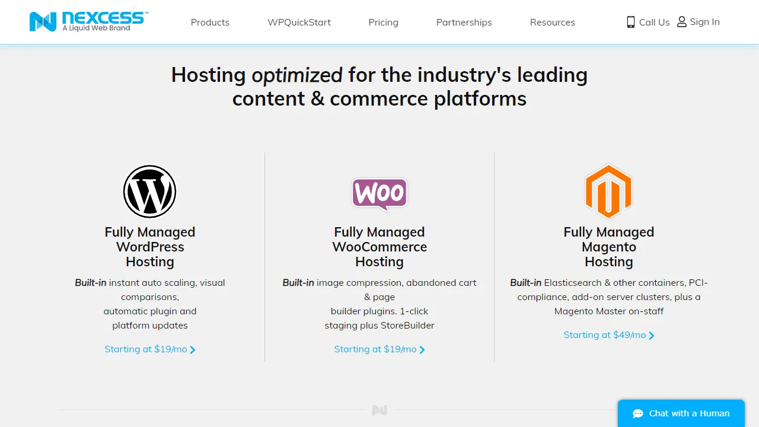Open the Partnerships menu
This screenshot has width=759, height=427.
pos(464,22)
